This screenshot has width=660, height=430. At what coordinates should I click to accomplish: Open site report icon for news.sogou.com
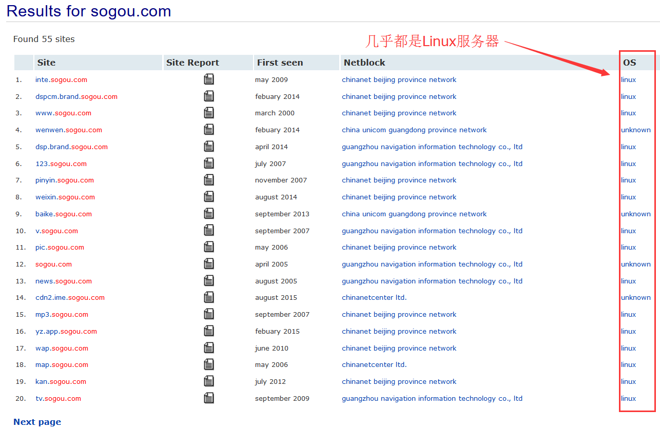pos(209,281)
